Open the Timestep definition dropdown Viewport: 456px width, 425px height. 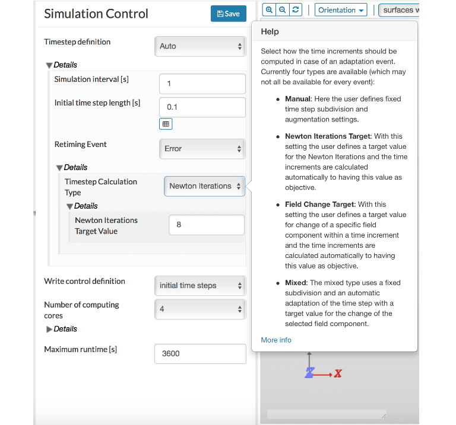[x=201, y=46]
